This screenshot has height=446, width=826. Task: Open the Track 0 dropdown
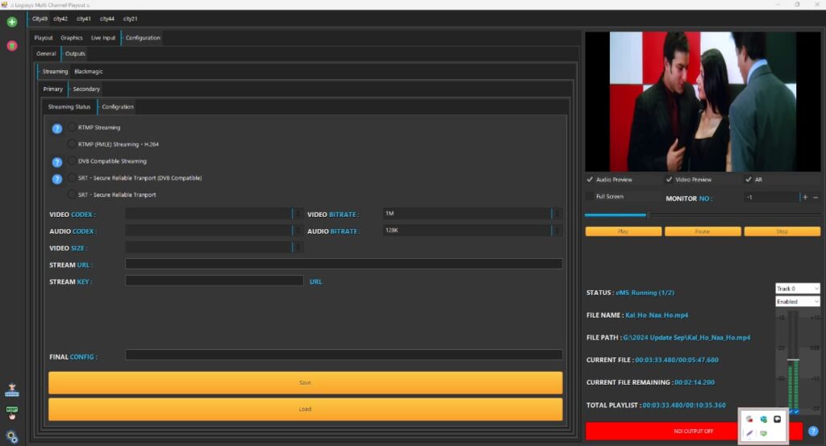pos(798,289)
